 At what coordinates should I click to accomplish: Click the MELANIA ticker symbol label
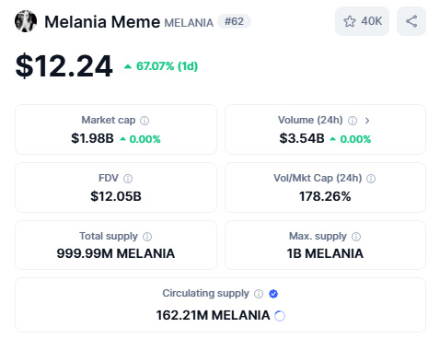point(189,23)
